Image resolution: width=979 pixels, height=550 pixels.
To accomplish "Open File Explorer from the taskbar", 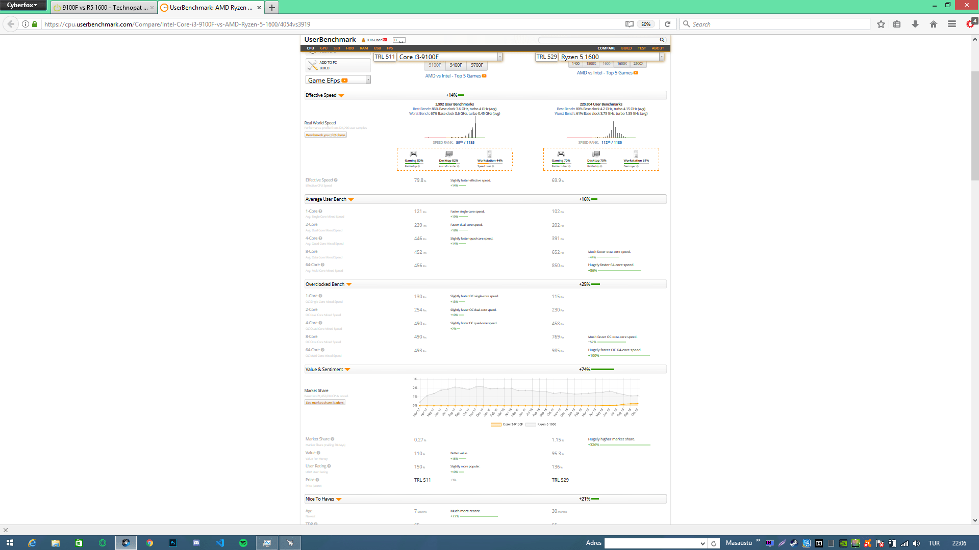I will pos(56,543).
